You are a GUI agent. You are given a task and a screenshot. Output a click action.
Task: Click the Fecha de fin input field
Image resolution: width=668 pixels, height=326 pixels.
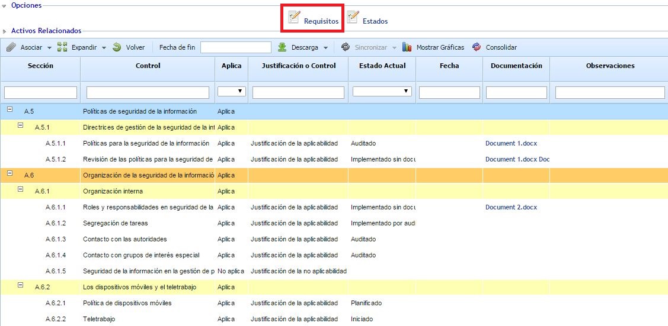(235, 47)
